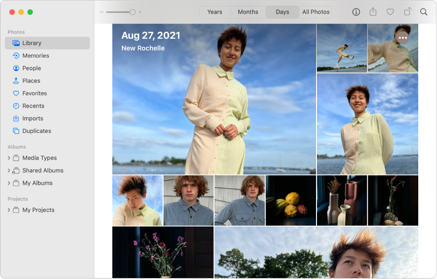The height and width of the screenshot is (279, 437).
Task: Open Imports from the sidebar
Action: [32, 118]
